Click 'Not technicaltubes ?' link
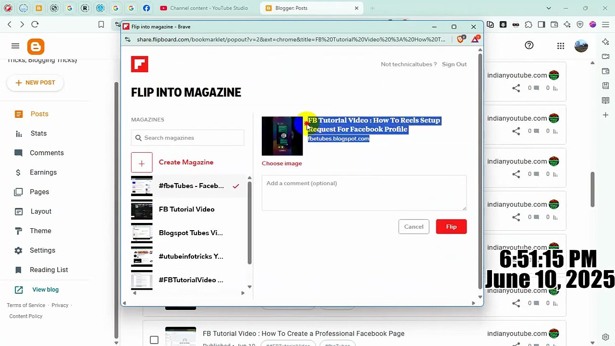This screenshot has width=615, height=346. click(409, 64)
